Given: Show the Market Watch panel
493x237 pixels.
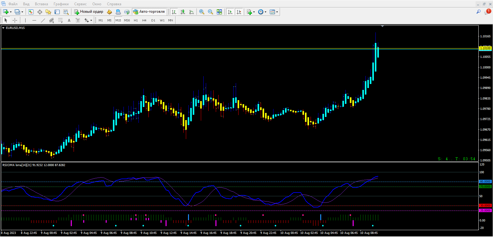Looking at the screenshot, I should tap(31, 12).
